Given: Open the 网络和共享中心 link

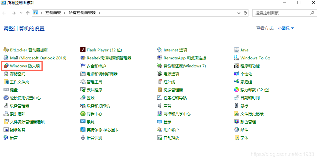Looking at the screenshot, I should click(177, 114).
